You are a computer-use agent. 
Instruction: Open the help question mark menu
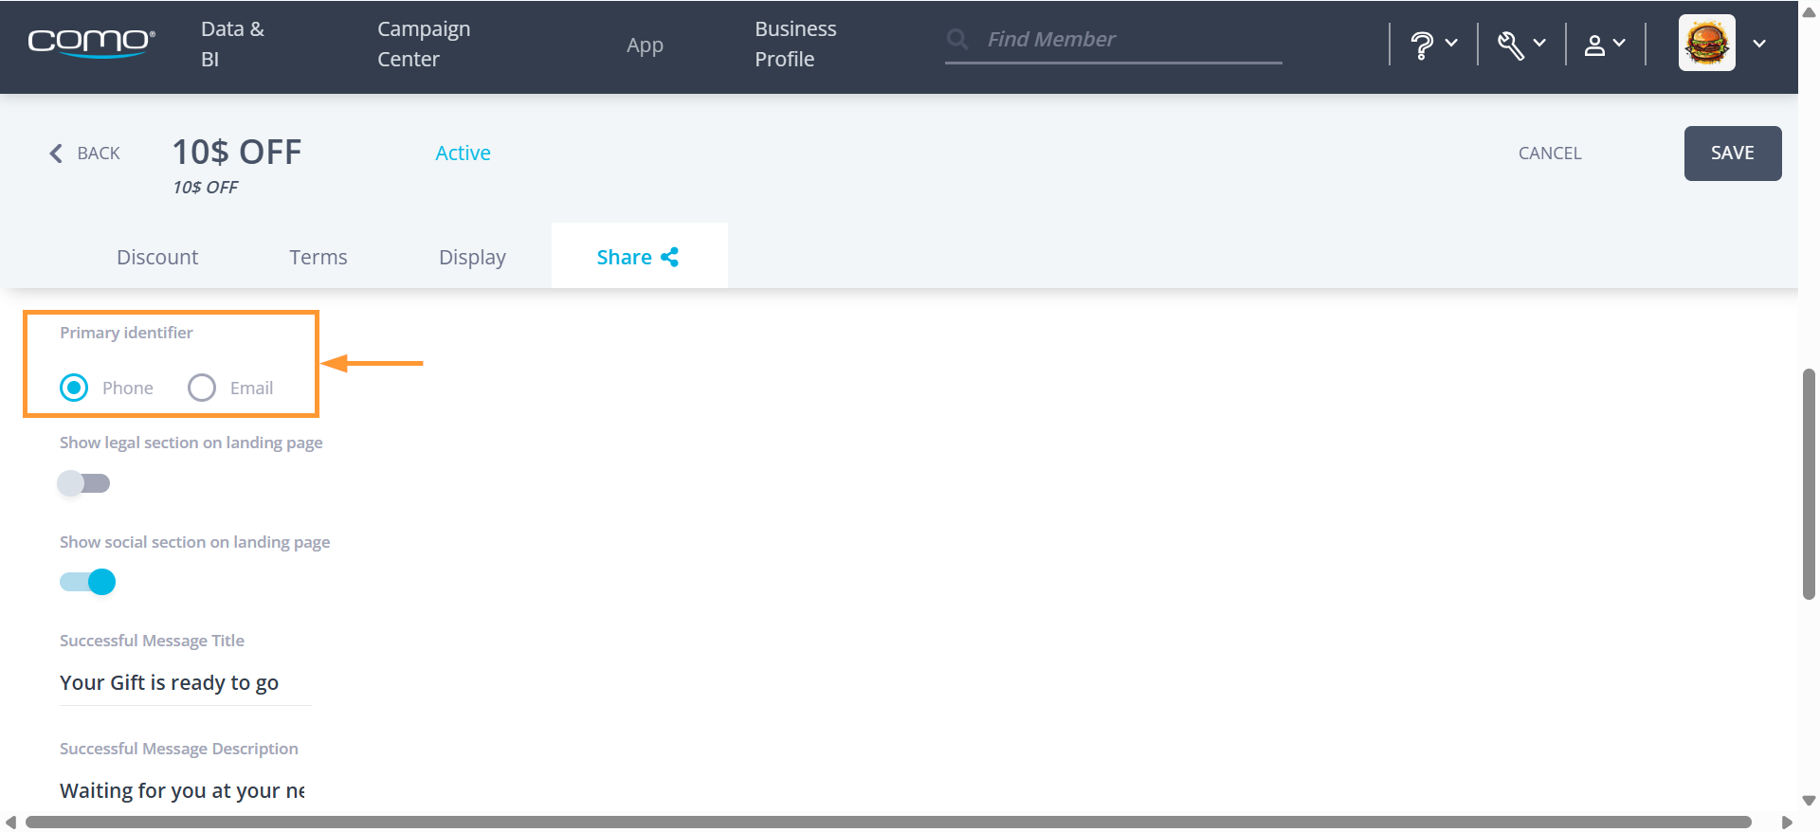tap(1421, 45)
